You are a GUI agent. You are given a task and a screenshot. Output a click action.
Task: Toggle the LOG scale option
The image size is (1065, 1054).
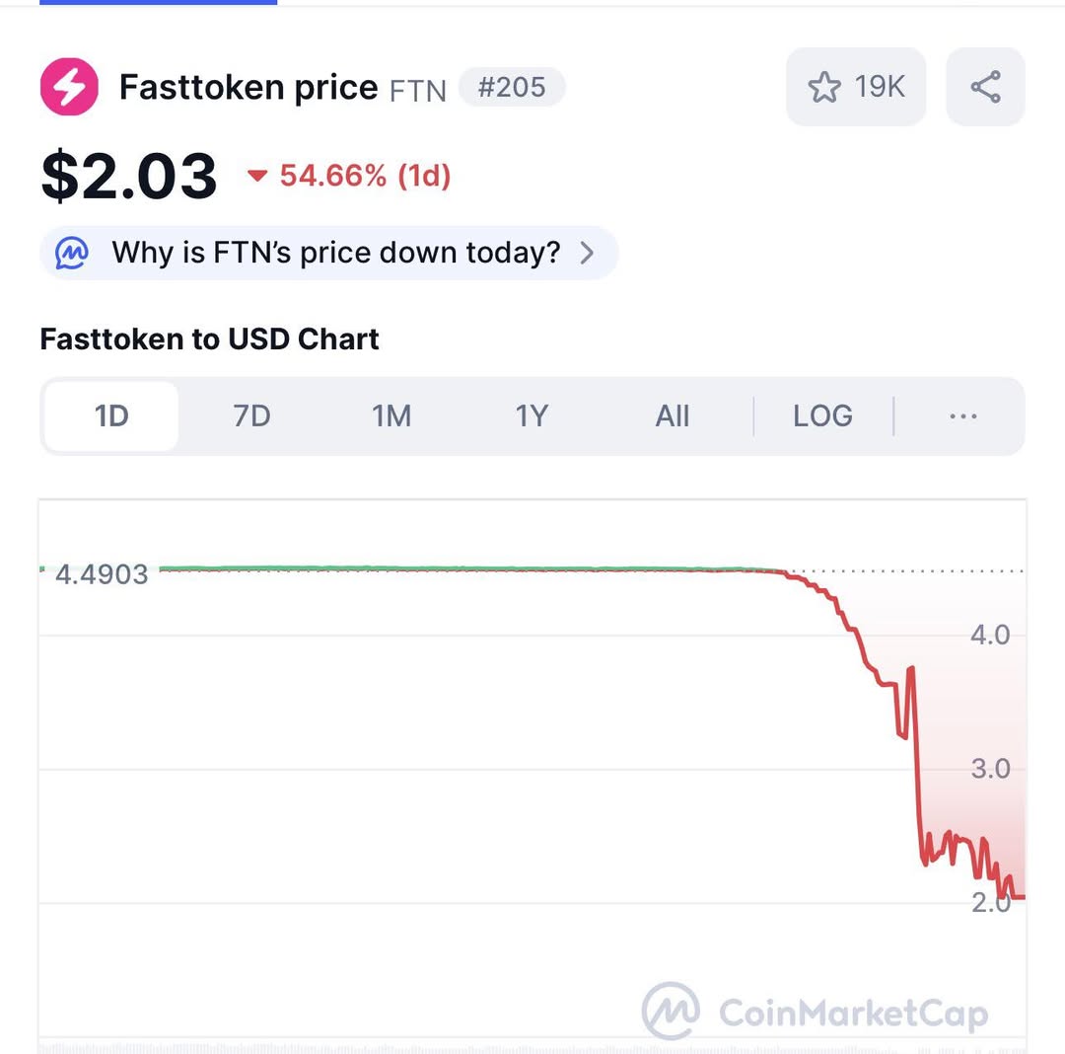[822, 416]
